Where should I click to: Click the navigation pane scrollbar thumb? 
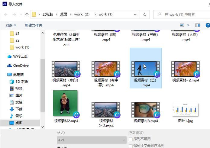click(x=43, y=85)
